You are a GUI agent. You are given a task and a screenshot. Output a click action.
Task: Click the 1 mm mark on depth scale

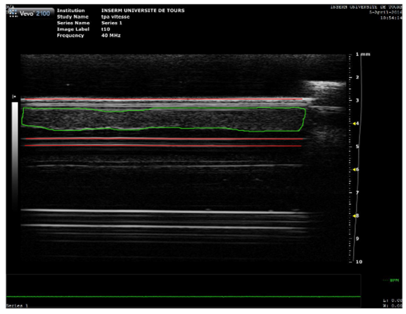click(357, 54)
